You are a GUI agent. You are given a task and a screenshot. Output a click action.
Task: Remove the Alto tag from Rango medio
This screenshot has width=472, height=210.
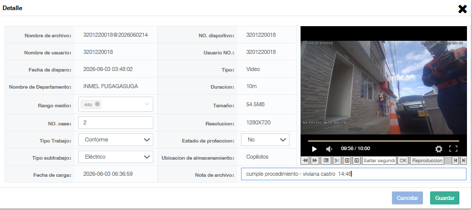click(97, 104)
